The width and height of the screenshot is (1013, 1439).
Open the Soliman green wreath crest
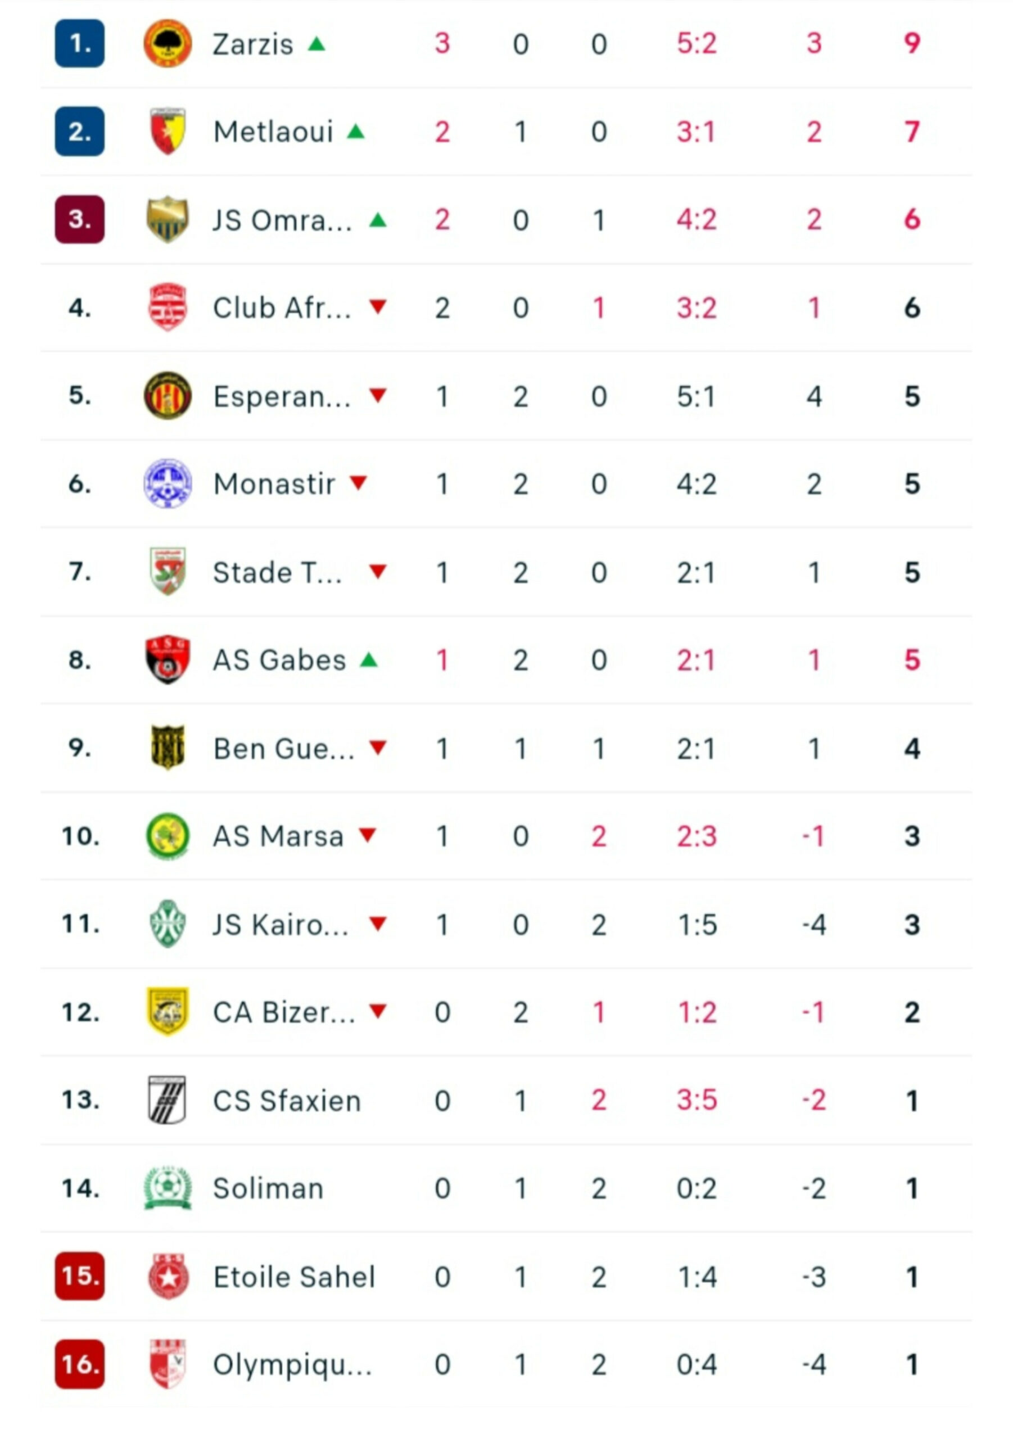[x=168, y=1188]
